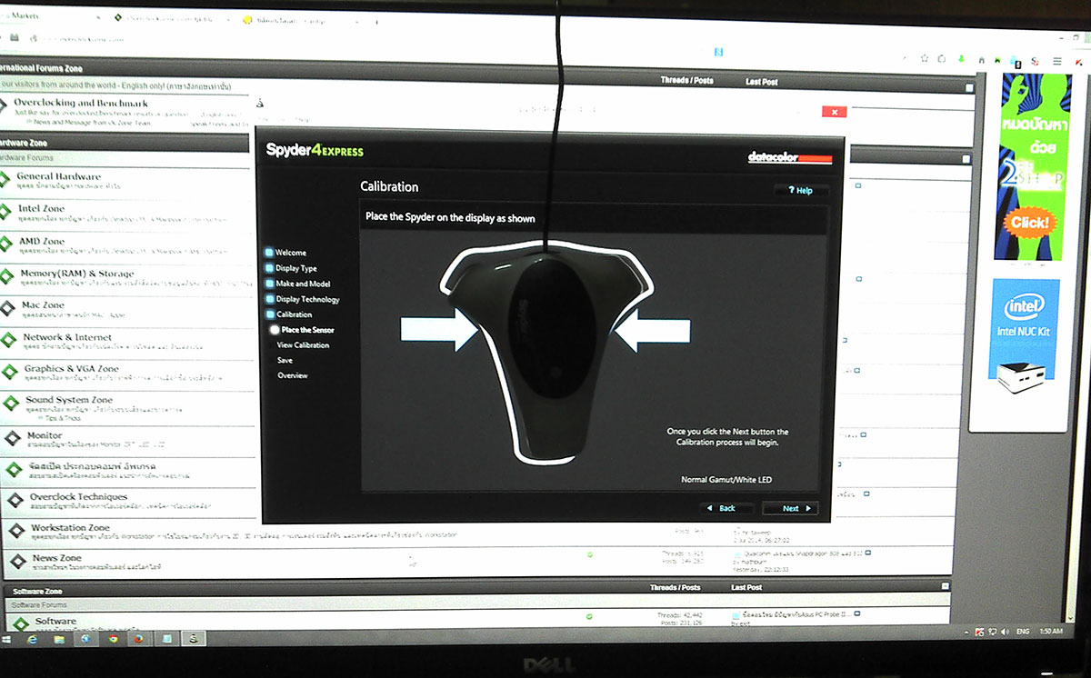The width and height of the screenshot is (1091, 678).
Task: Open the browser hamburger menu
Action: point(1056,61)
